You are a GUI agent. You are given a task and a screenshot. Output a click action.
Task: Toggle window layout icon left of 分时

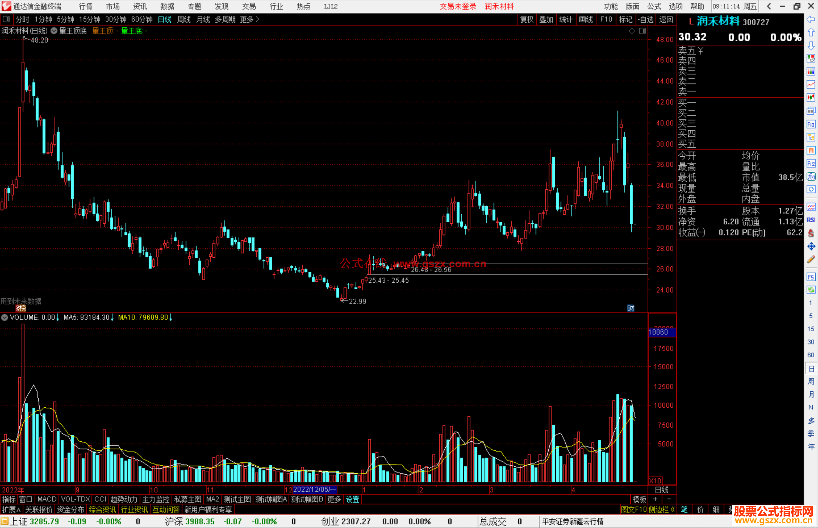[6, 19]
